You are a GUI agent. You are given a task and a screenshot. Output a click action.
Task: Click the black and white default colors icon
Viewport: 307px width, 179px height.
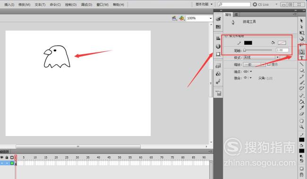click(x=301, y=156)
